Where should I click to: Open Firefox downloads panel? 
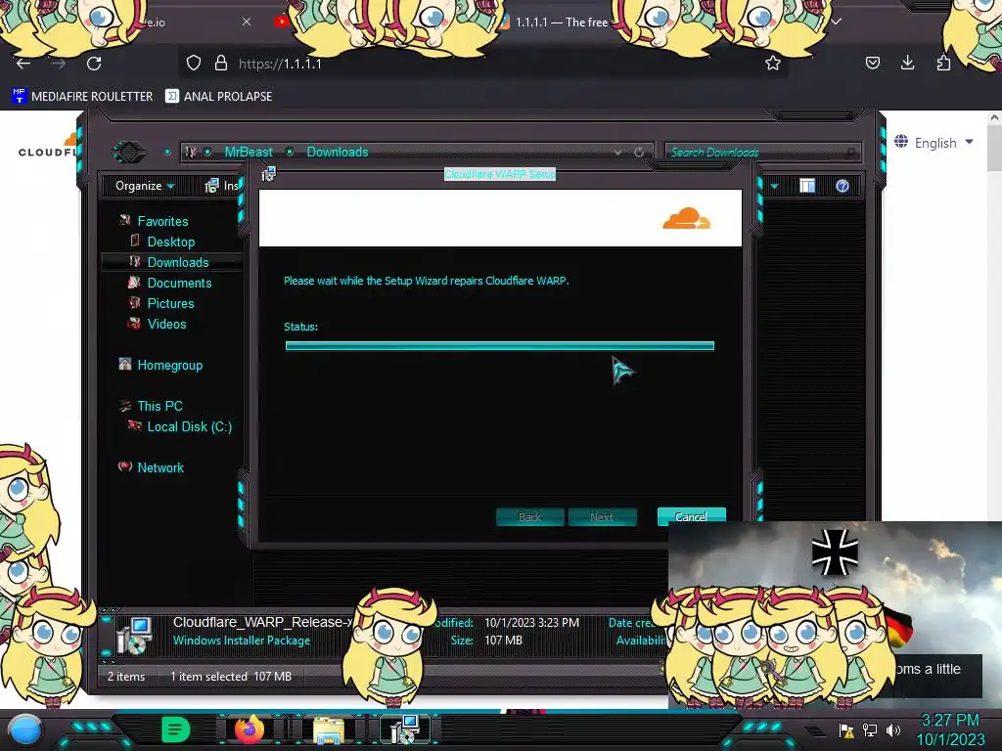[907, 63]
